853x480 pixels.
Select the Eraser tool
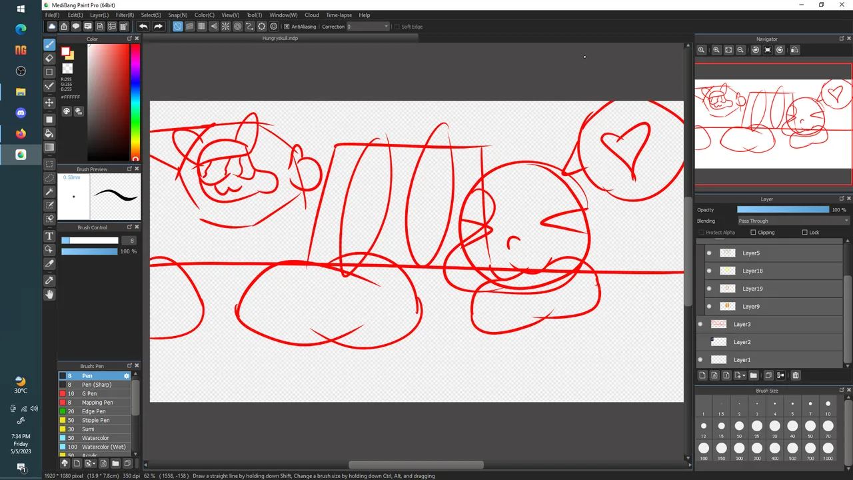click(49, 58)
